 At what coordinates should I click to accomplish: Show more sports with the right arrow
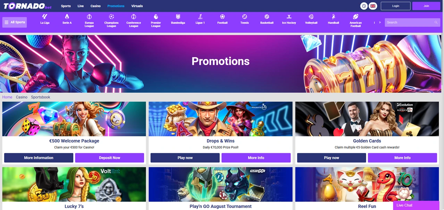click(380, 22)
